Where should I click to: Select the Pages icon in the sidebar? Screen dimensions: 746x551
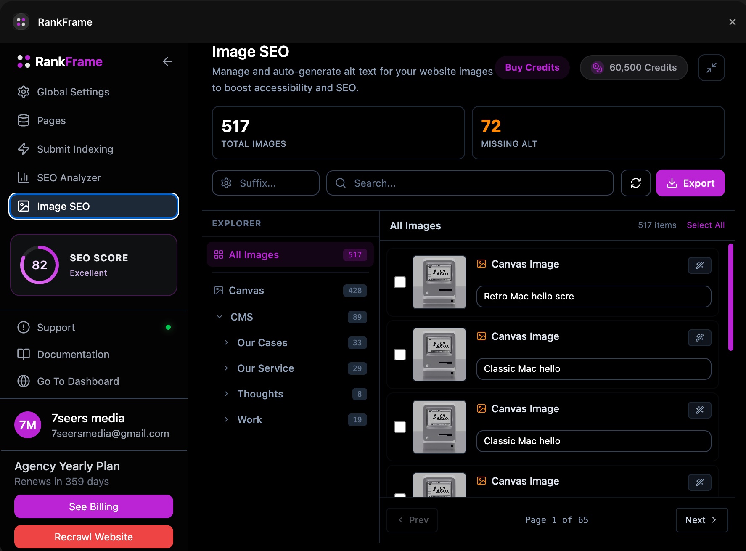[24, 120]
